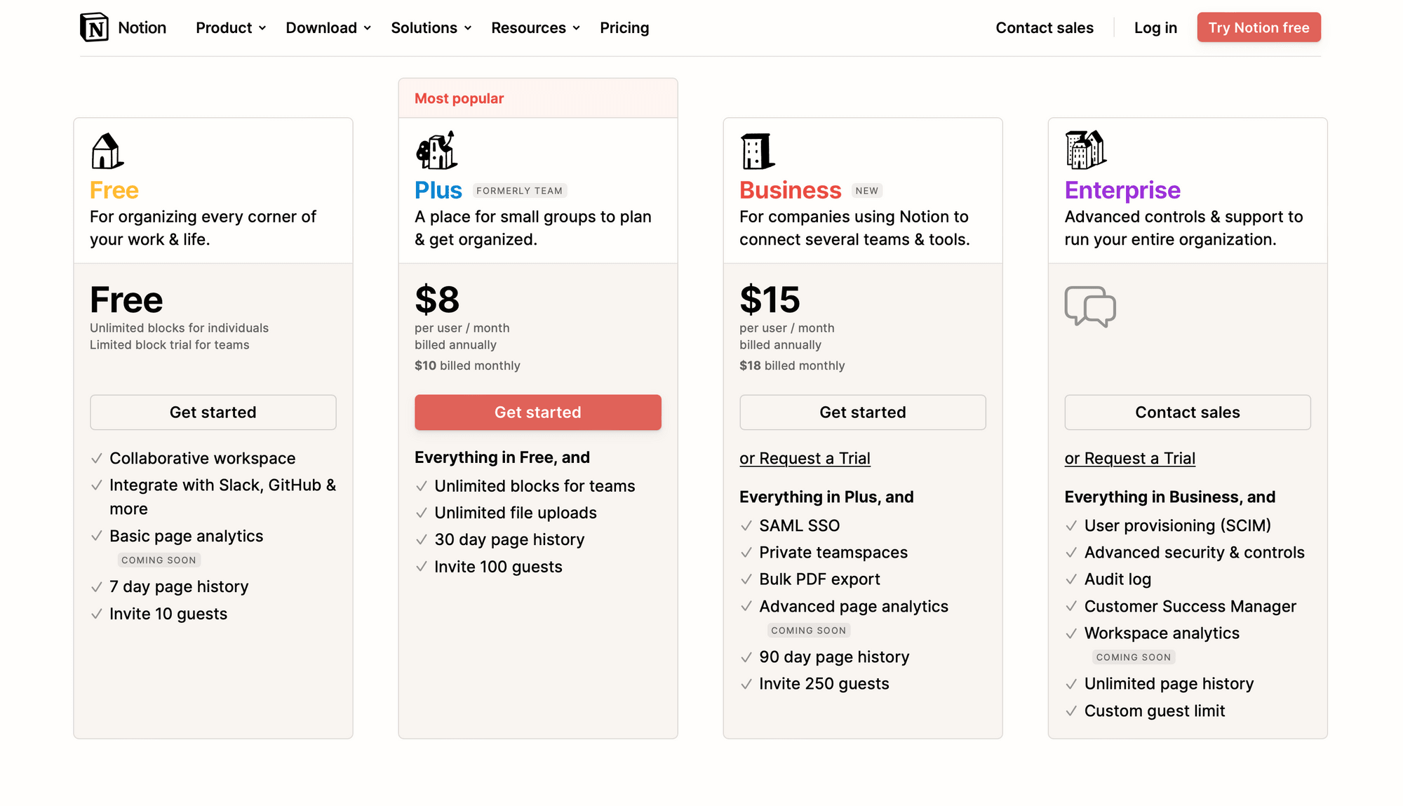Screen dimensions: 1403x806
Task: Click the Plus plan building icon
Action: [436, 150]
